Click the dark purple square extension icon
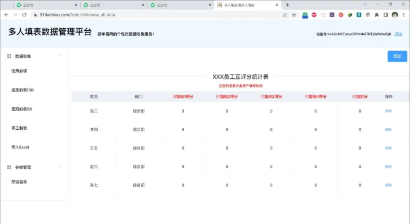This screenshot has width=410, height=224. tap(332, 15)
